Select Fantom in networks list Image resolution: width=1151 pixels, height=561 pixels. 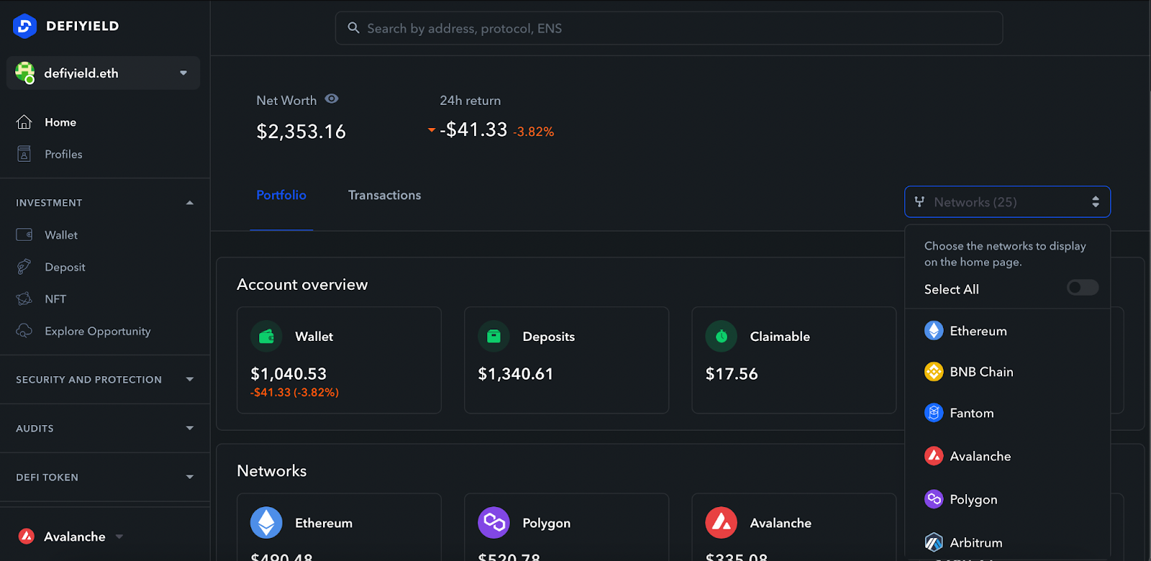(971, 414)
